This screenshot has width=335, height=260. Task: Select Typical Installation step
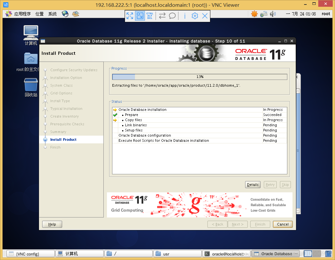pyautogui.click(x=66, y=109)
